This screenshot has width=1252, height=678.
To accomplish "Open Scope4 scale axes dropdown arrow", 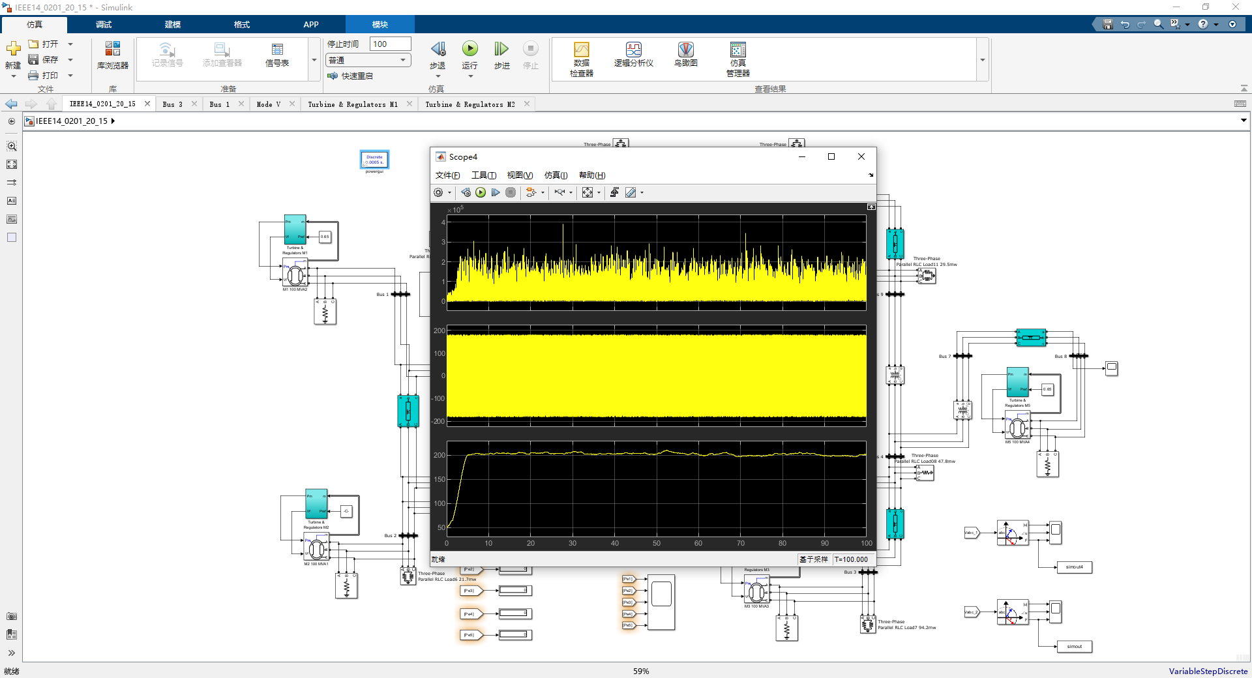I will click(x=599, y=192).
